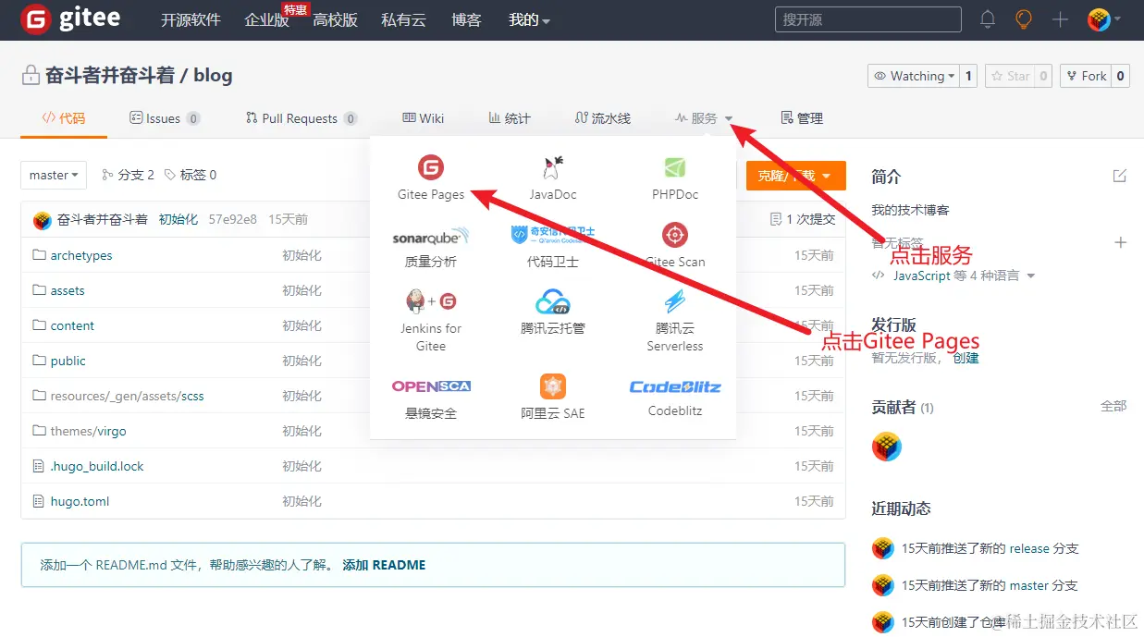This screenshot has height=637, width=1144.
Task: Open commit hash 57e92e8
Action: click(233, 220)
